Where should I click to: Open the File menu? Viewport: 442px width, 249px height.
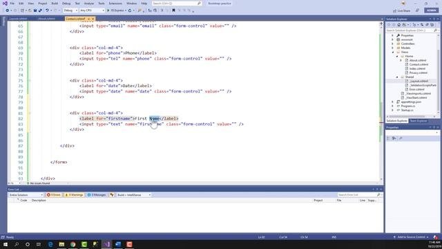click(x=12, y=3)
